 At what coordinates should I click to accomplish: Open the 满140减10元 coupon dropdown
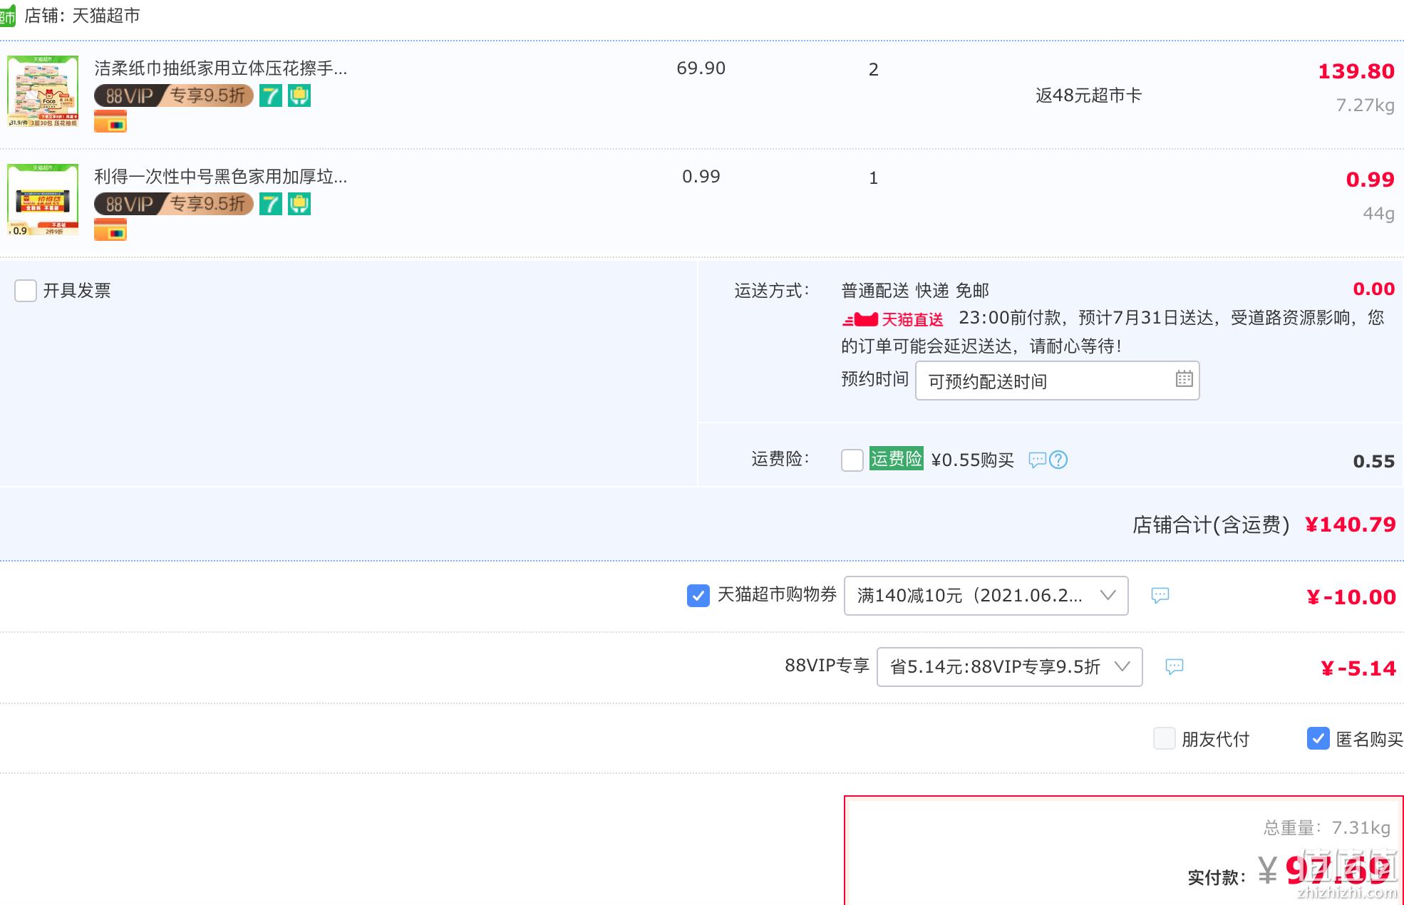(986, 596)
